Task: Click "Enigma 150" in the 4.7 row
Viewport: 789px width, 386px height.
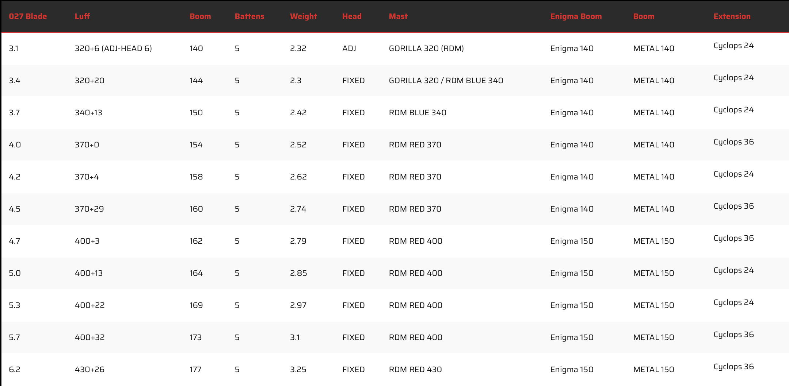Action: pyautogui.click(x=572, y=241)
